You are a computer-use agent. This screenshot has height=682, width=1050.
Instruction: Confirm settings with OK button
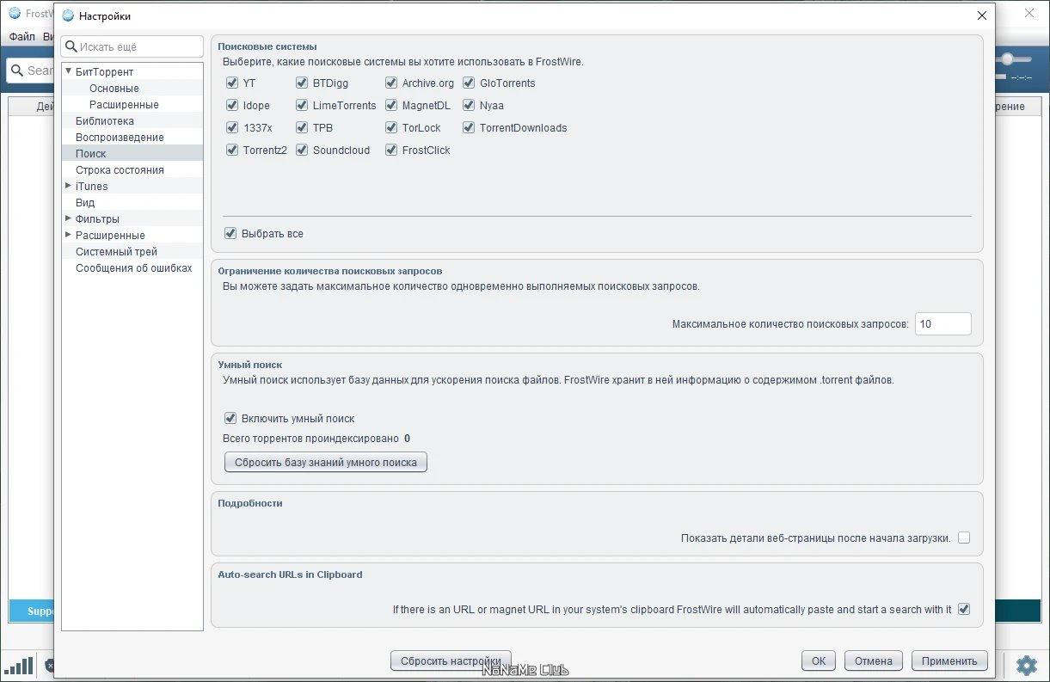819,661
